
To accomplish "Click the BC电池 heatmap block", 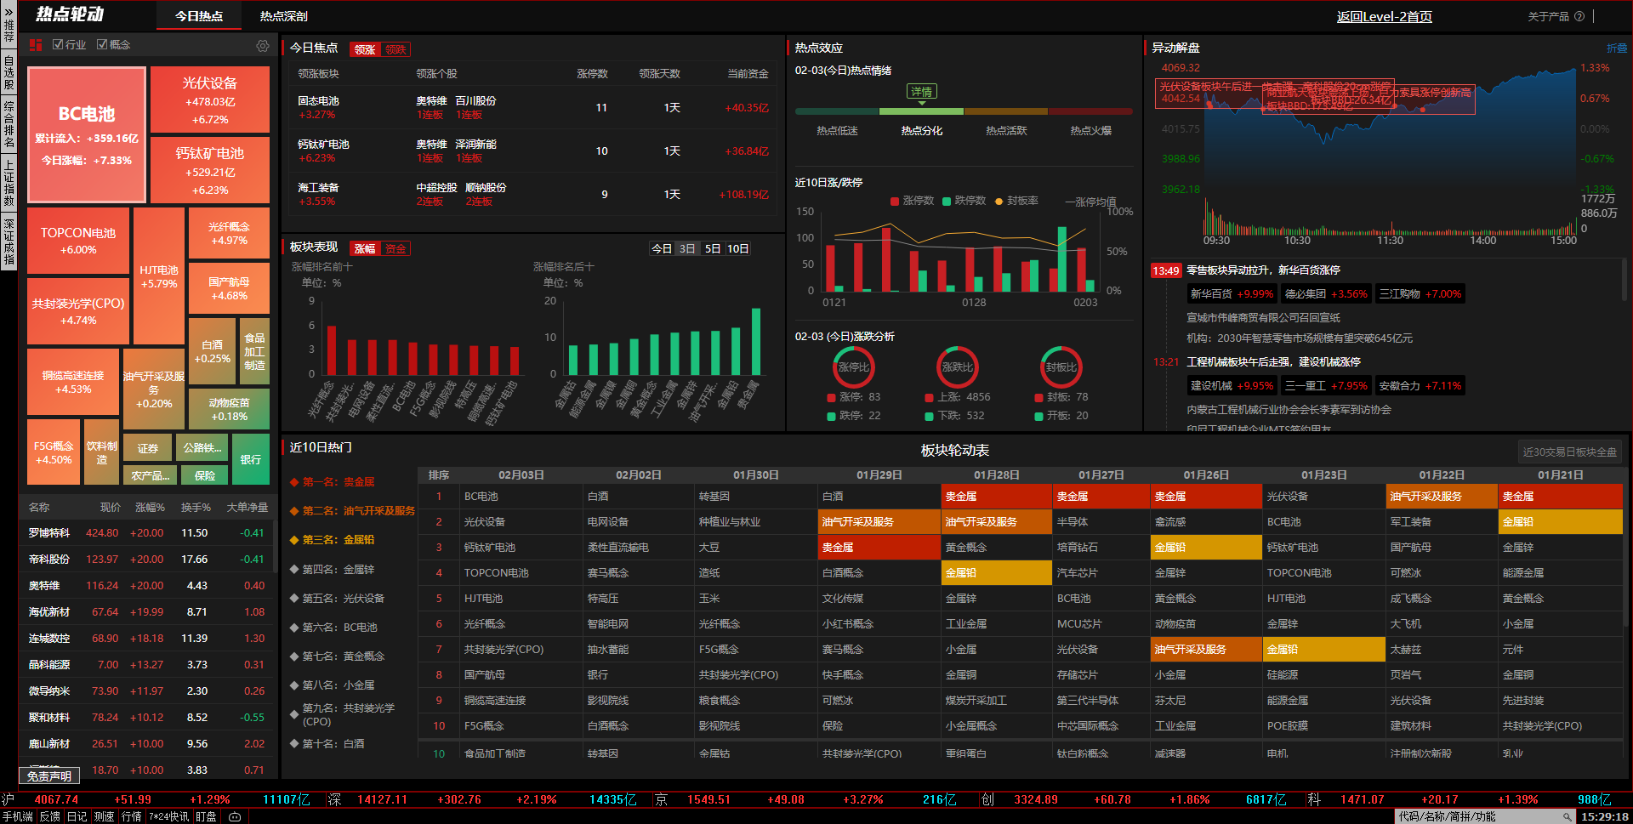I will click(x=86, y=134).
